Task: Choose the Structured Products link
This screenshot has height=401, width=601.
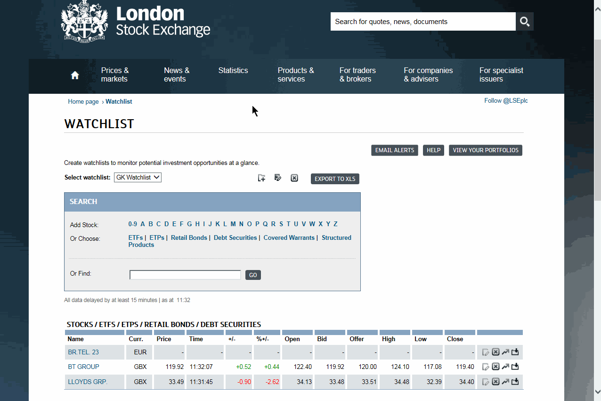Action: click(240, 241)
